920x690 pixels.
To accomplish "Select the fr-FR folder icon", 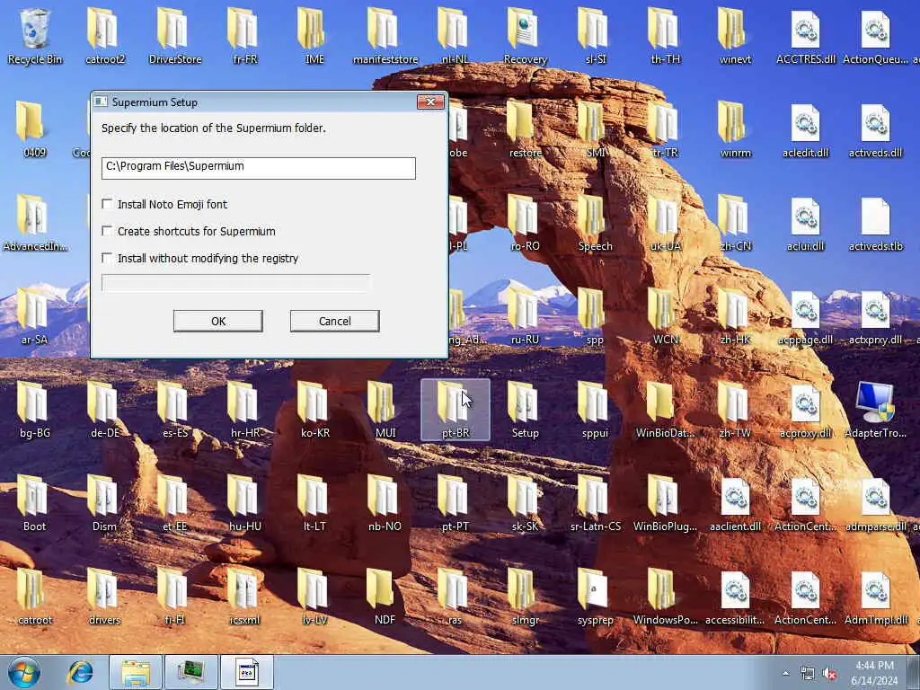I will [x=245, y=36].
